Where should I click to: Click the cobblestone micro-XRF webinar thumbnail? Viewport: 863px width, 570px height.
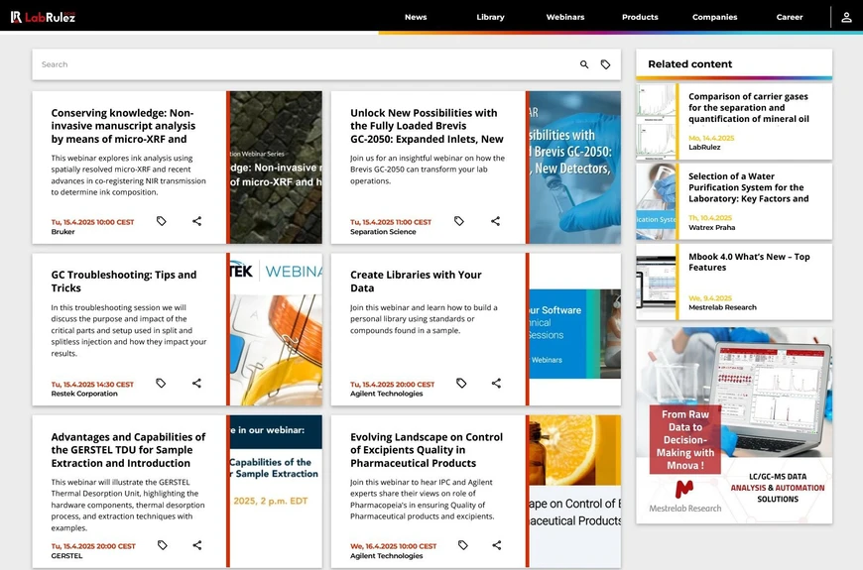coord(277,168)
